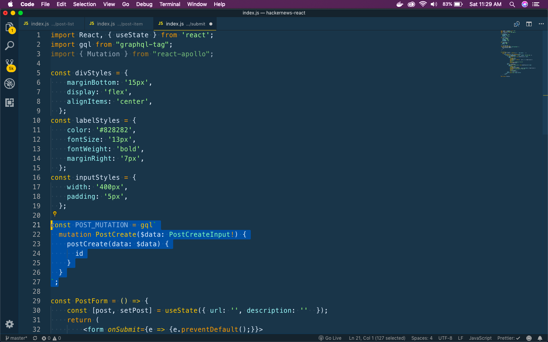Screen dimensions: 548x342
Task: Click the synchronize changes icon
Action: click(35, 338)
